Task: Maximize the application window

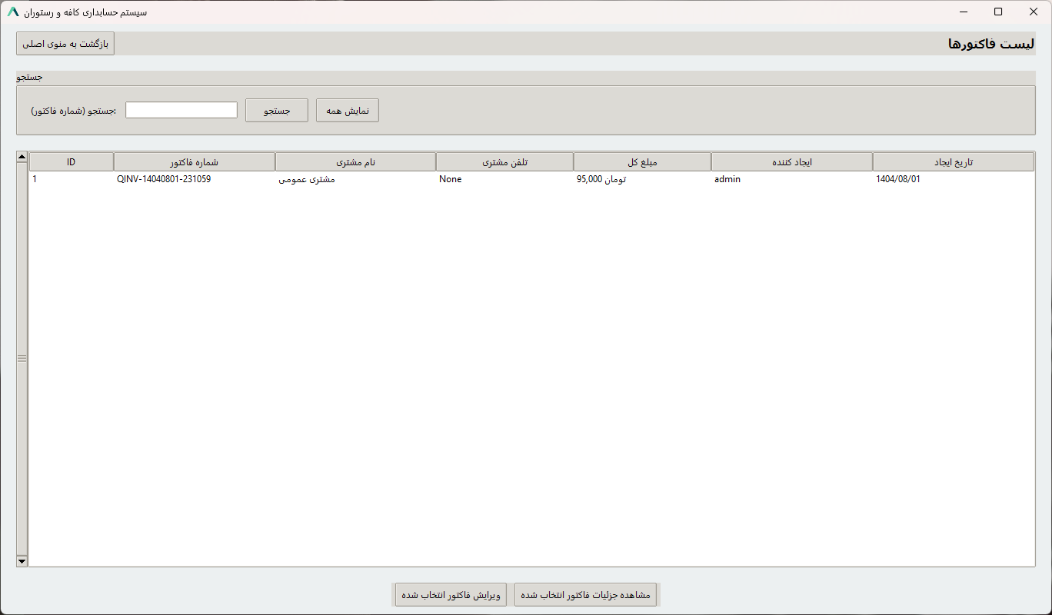Action: [x=998, y=12]
